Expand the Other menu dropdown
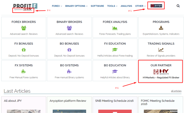Image resolution: width=184 pixels, height=113 pixels. point(140,6)
